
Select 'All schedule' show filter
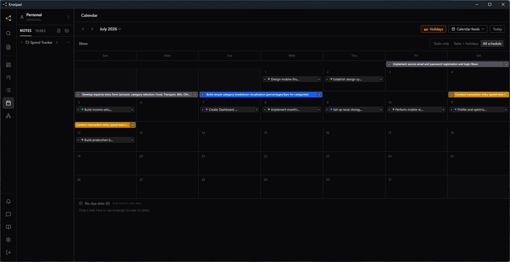coord(492,44)
